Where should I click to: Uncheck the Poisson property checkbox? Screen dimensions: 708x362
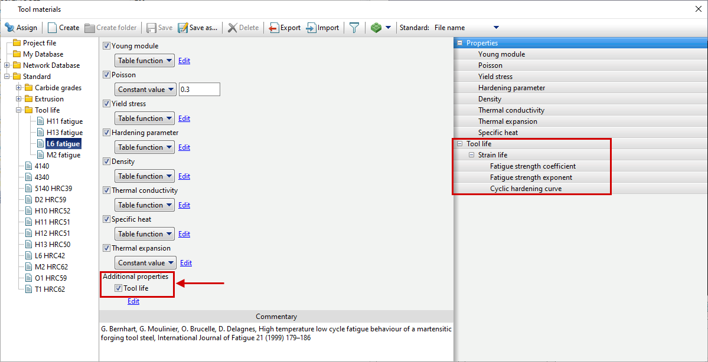tap(107, 74)
